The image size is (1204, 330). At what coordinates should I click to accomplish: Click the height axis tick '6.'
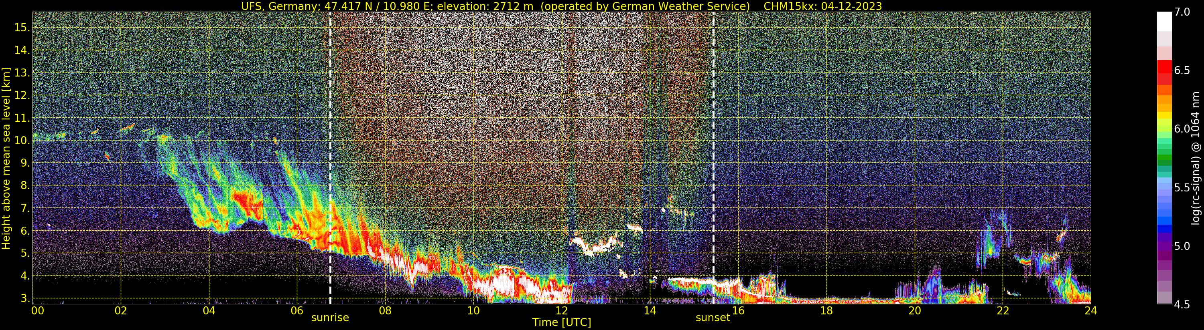click(x=25, y=231)
